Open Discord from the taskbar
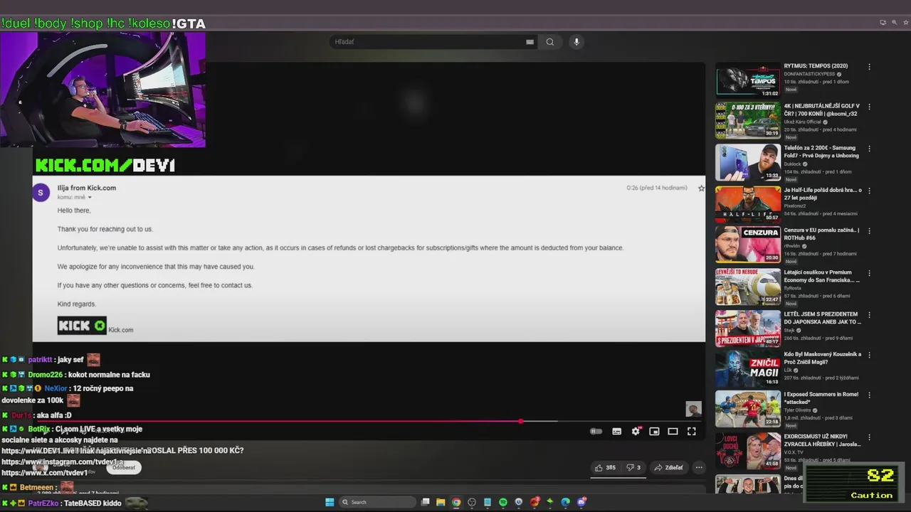The height and width of the screenshot is (512, 911). (581, 502)
